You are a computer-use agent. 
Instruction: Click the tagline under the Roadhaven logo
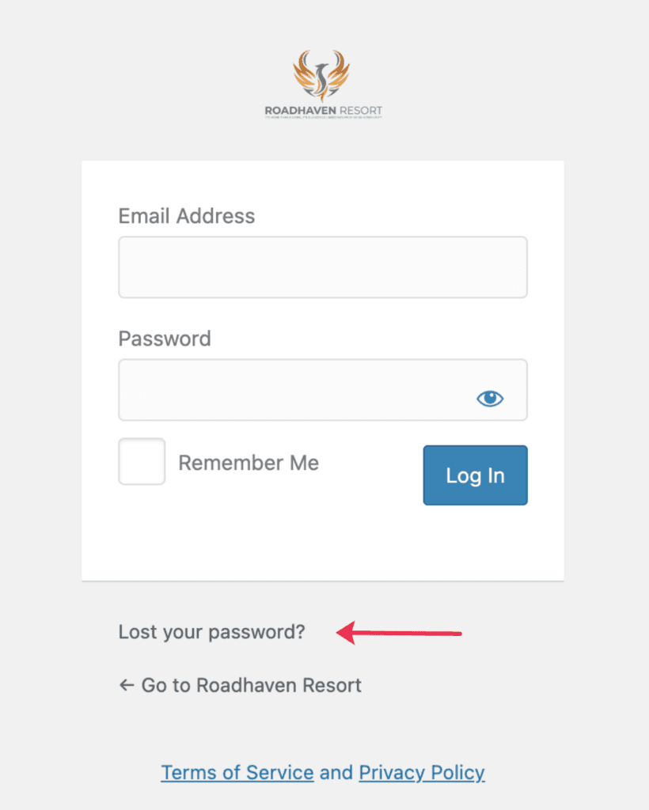324,118
